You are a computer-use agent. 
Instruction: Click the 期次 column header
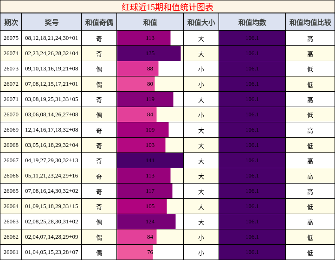click(x=11, y=22)
